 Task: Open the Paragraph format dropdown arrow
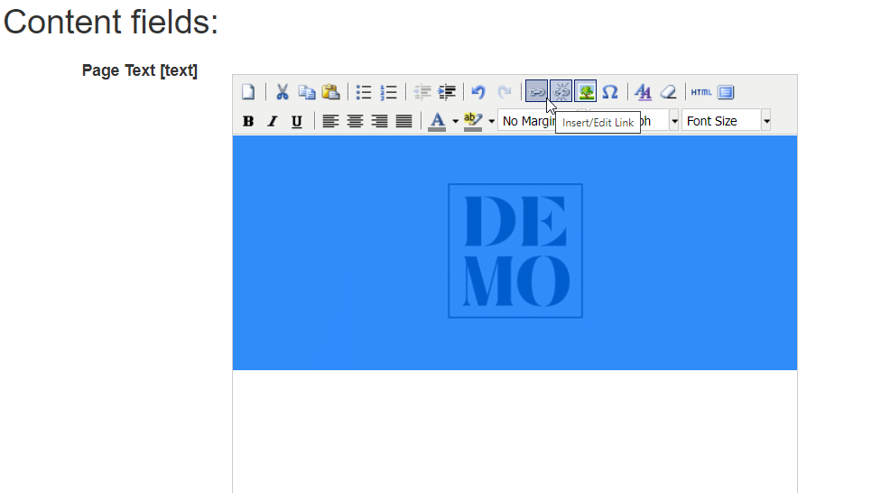coord(674,120)
